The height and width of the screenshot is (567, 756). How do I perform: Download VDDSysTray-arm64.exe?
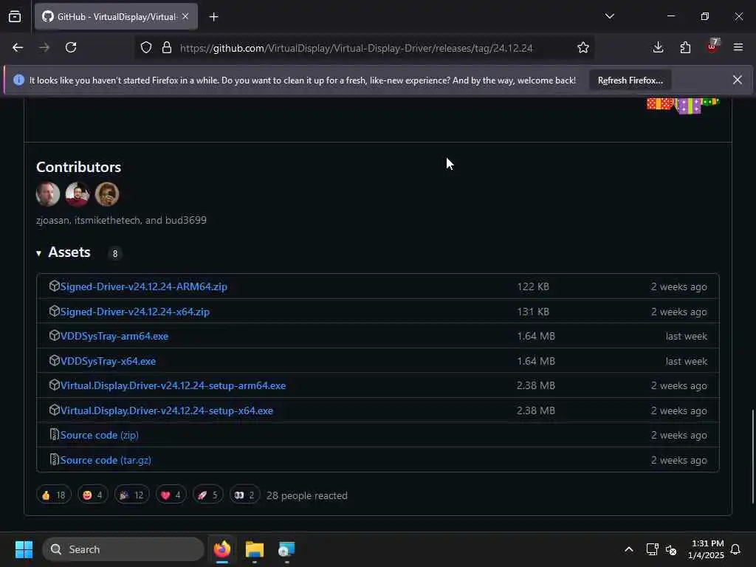tap(114, 336)
